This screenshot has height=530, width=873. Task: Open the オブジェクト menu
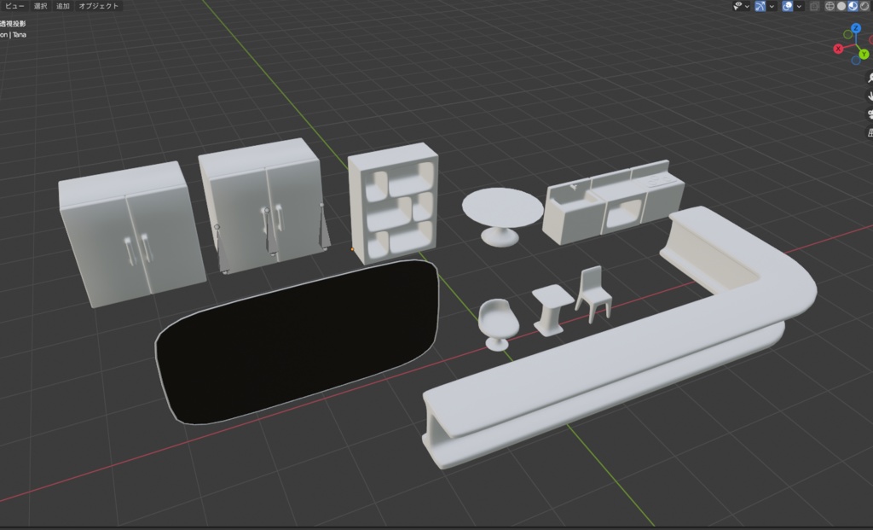click(x=99, y=6)
